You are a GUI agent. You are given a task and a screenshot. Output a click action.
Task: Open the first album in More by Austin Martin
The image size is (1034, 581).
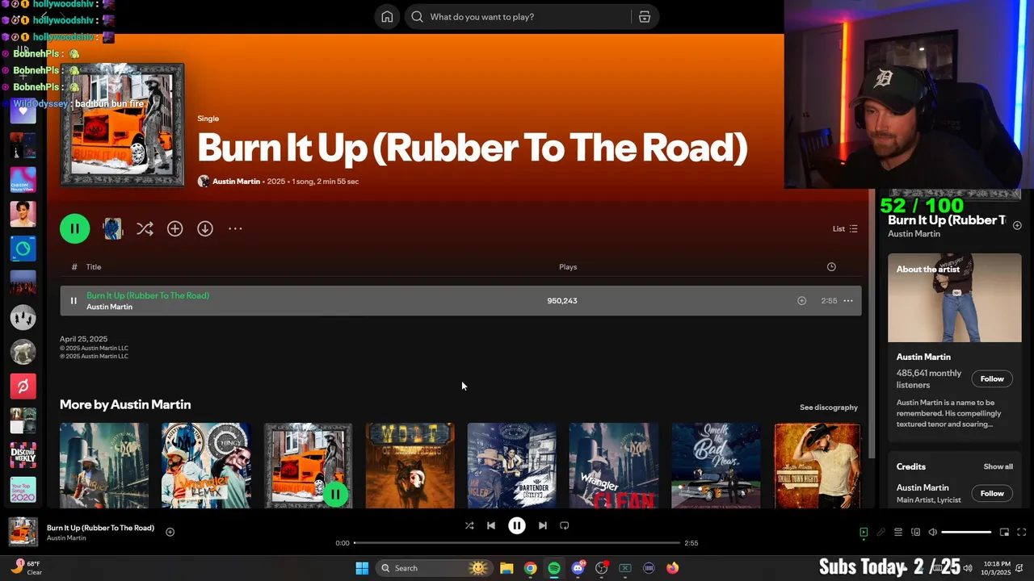tap(104, 466)
